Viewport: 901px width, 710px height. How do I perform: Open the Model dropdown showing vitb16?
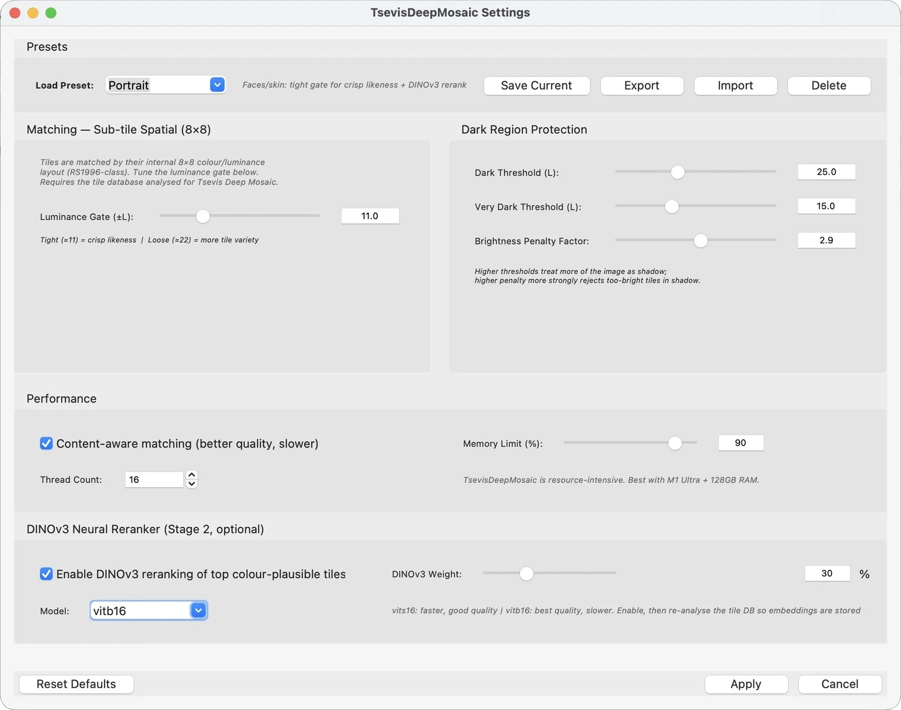tap(149, 610)
